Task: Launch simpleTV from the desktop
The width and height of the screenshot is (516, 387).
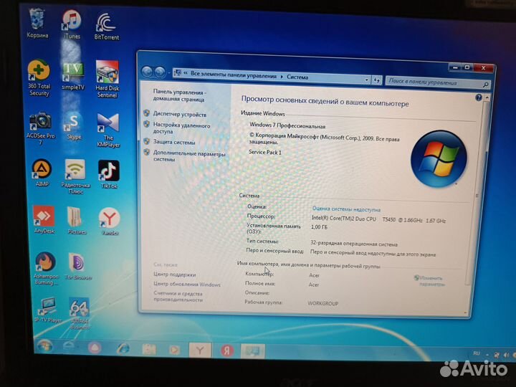Action: click(73, 77)
